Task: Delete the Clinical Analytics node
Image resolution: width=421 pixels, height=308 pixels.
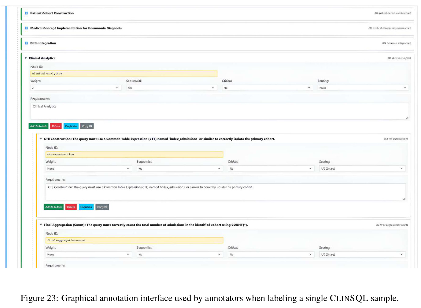Action: (x=56, y=126)
